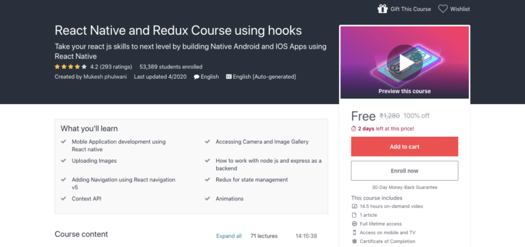Click the 14:15:38 total duration
Image resolution: width=525 pixels, height=247 pixels.
point(306,236)
